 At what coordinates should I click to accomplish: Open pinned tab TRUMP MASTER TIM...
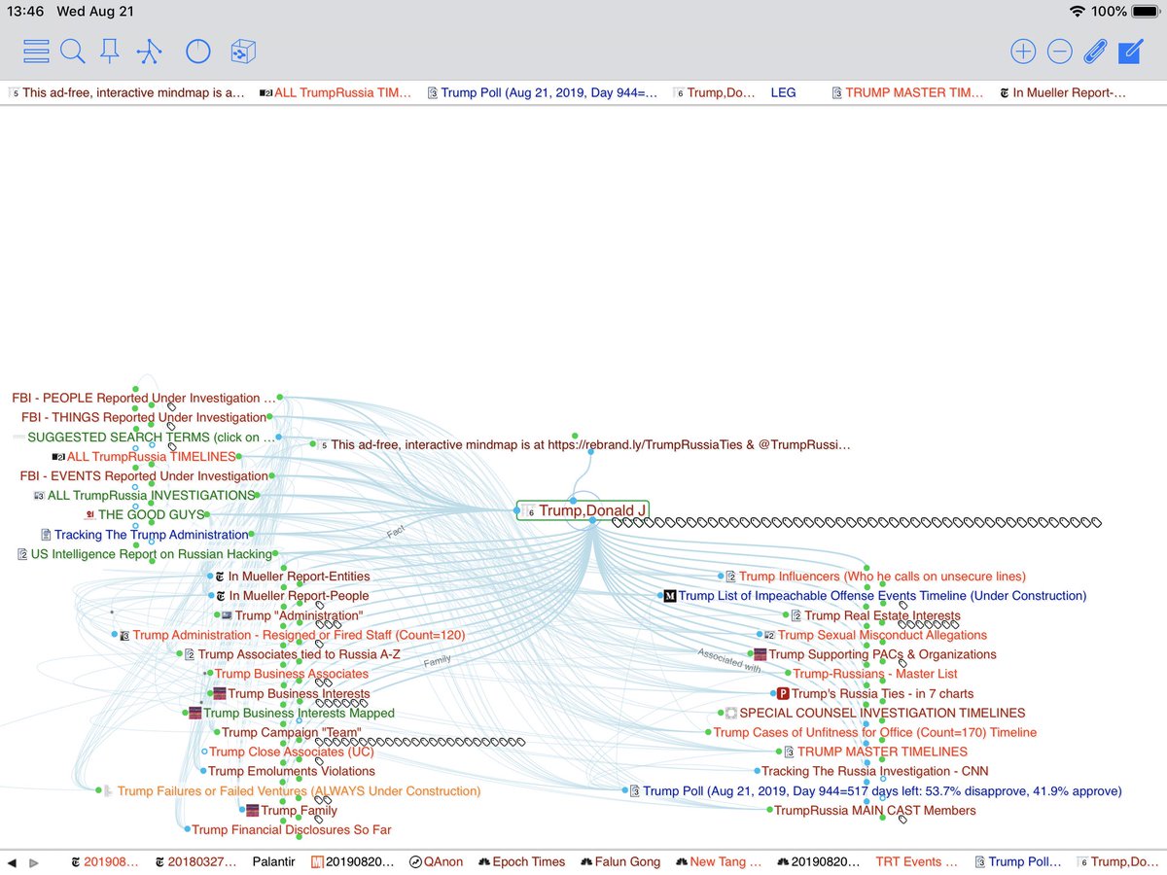[907, 92]
